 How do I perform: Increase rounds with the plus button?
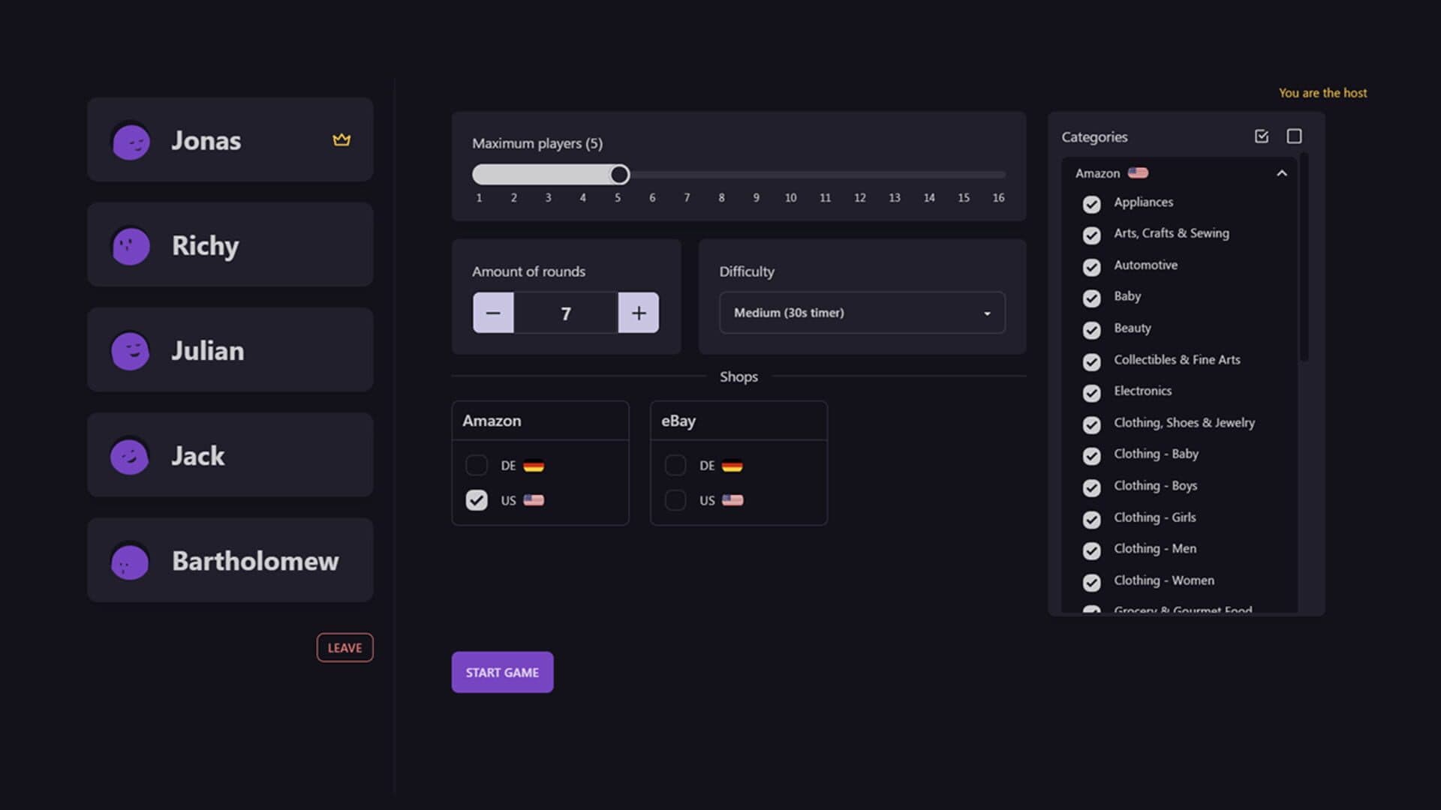coord(639,313)
